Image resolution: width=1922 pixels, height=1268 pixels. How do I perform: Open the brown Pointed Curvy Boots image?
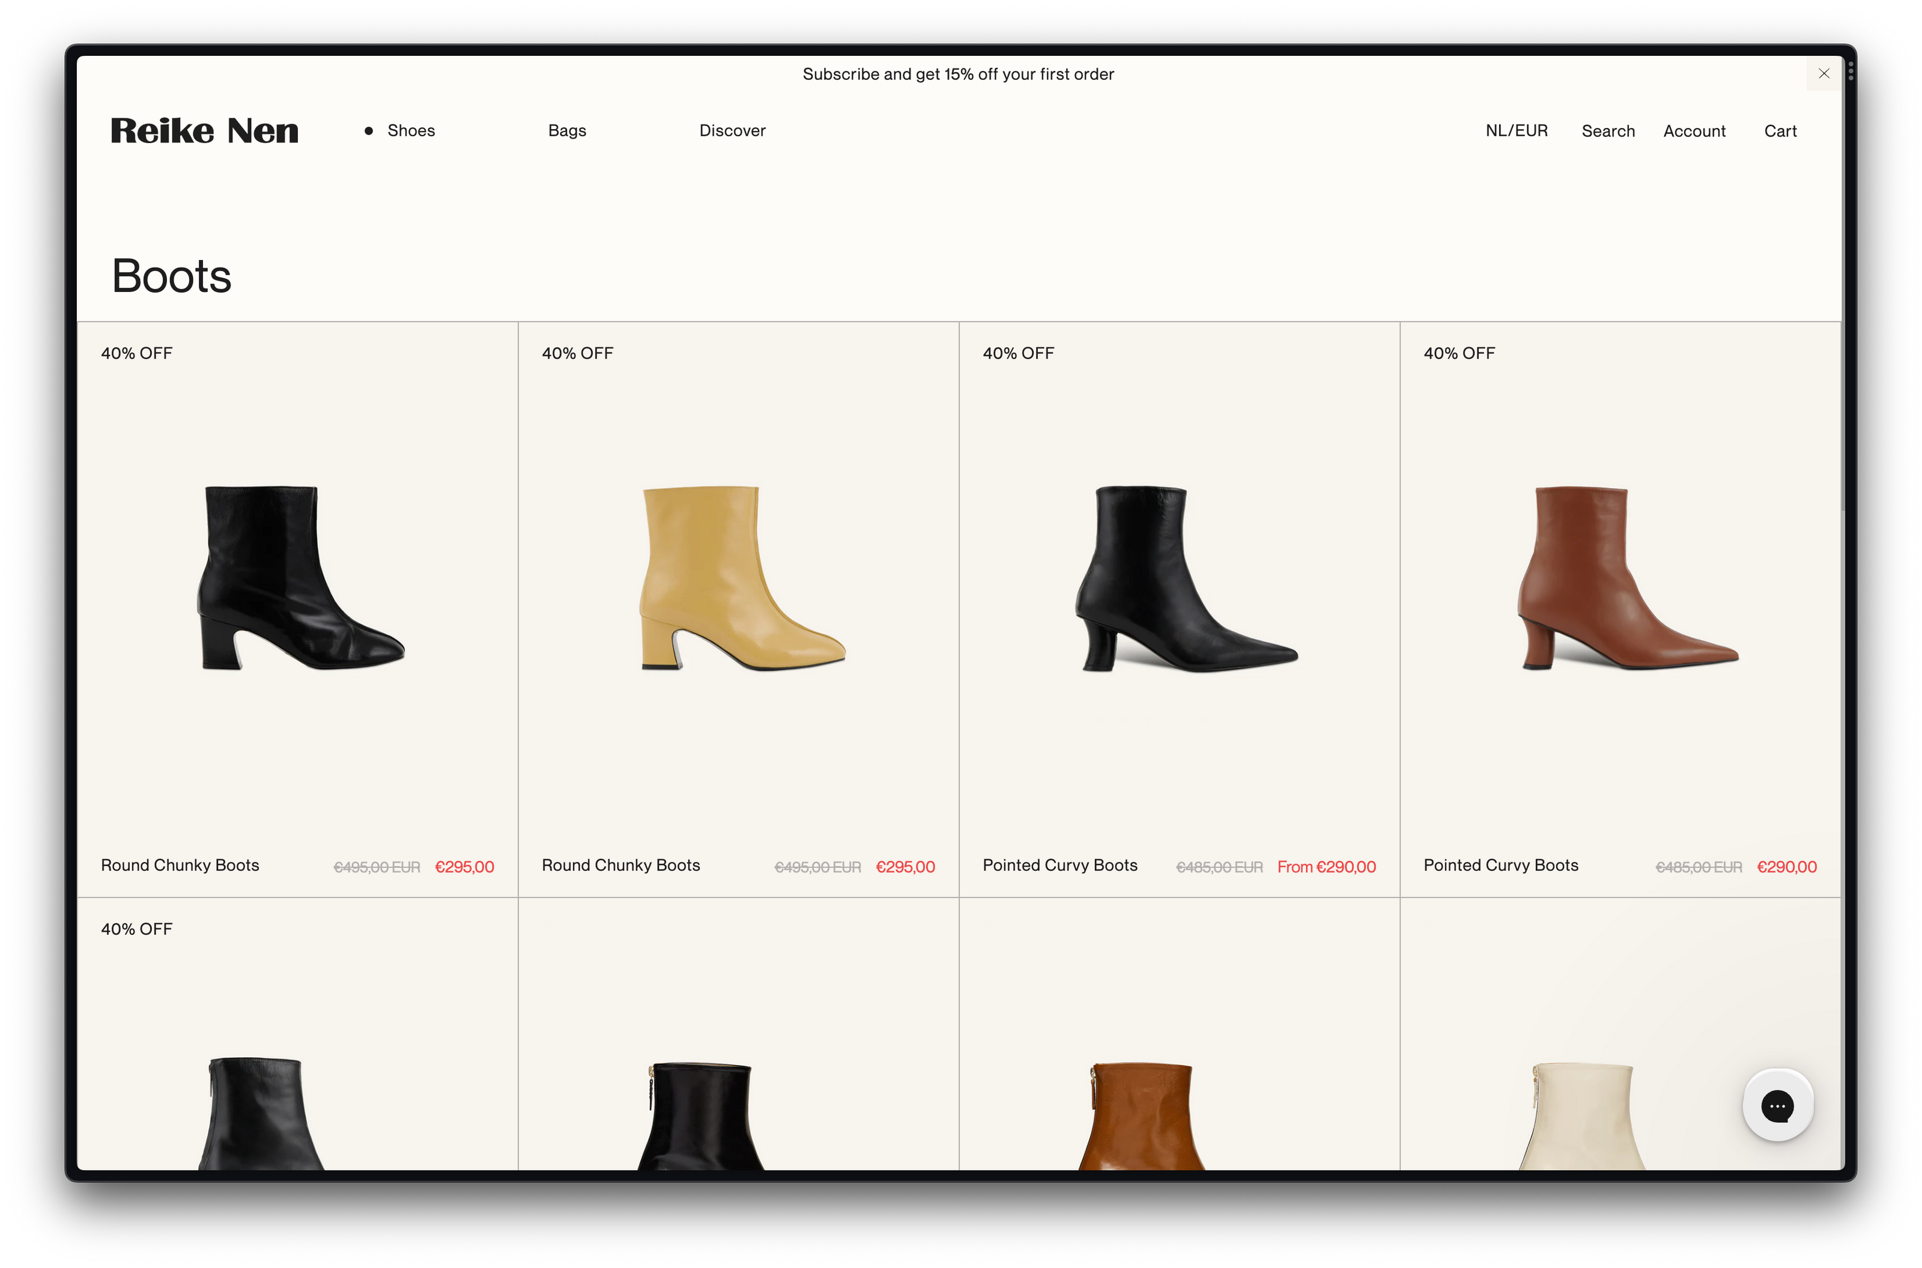point(1621,578)
